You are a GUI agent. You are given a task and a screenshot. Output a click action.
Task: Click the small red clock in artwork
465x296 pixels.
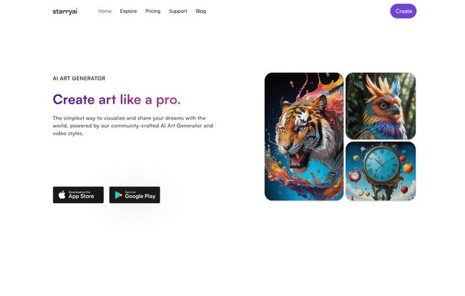(354, 176)
